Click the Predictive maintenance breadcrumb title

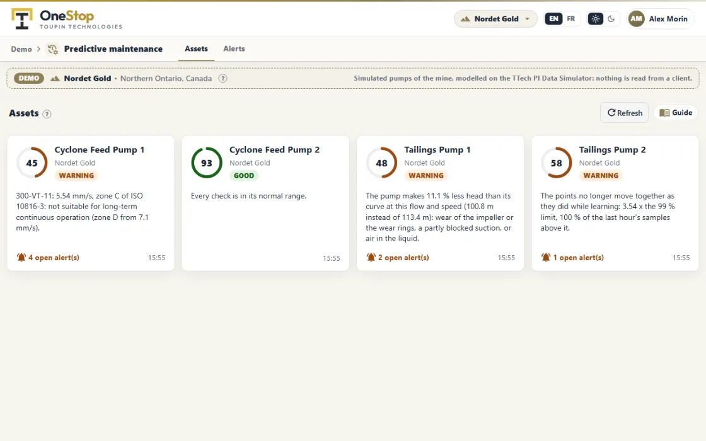[113, 49]
